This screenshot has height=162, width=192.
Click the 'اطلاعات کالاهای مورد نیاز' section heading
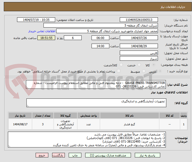(169, 92)
